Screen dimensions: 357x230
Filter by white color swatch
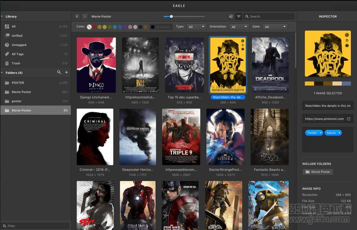click(x=135, y=27)
